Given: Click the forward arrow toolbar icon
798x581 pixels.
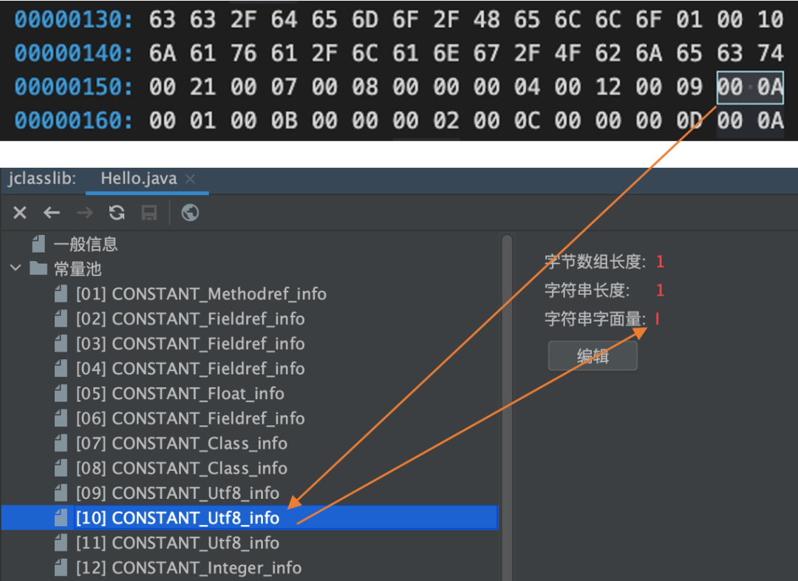Looking at the screenshot, I should (x=84, y=212).
